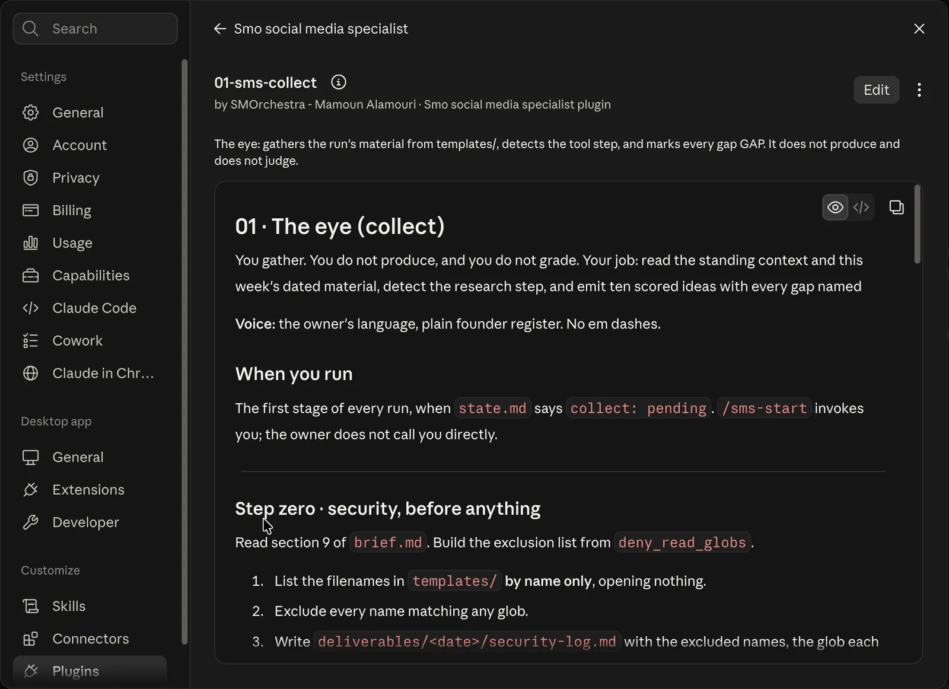Click the Account person icon
Viewport: 949px width, 689px height.
30,145
